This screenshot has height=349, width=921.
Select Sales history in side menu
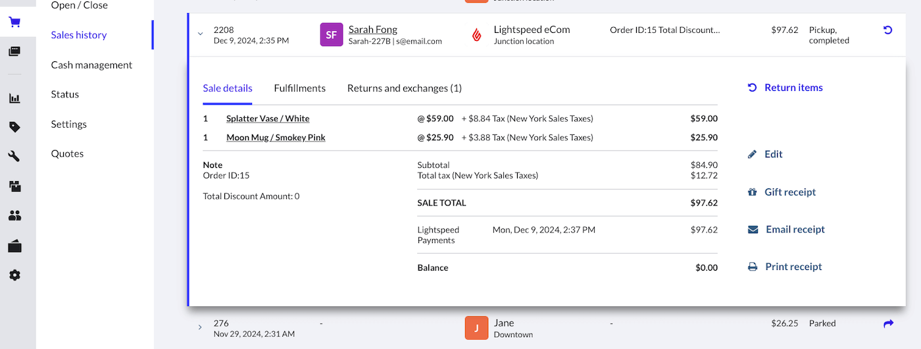click(79, 35)
